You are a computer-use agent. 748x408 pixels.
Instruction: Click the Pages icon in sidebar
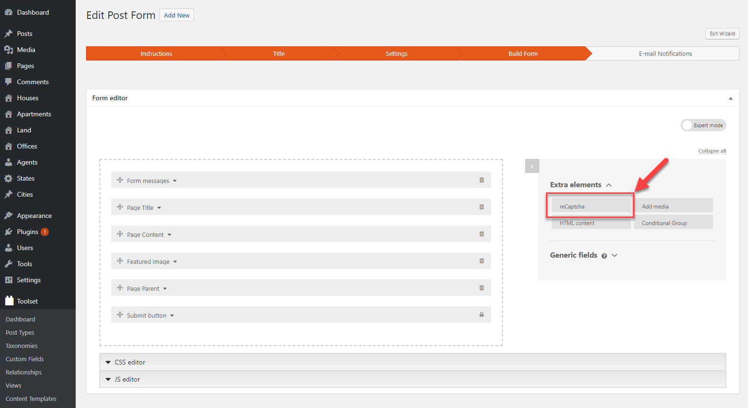click(9, 66)
